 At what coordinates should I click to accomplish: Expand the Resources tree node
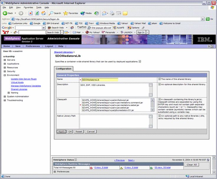point(5,67)
